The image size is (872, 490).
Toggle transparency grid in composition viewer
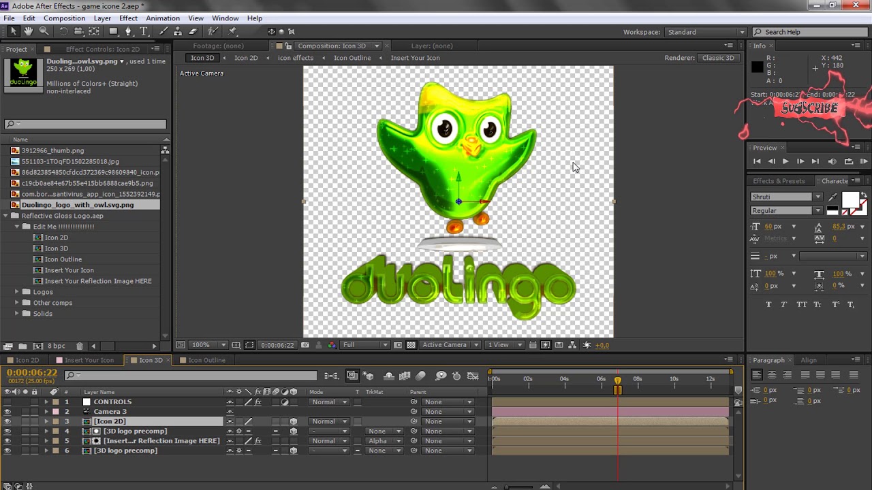411,345
